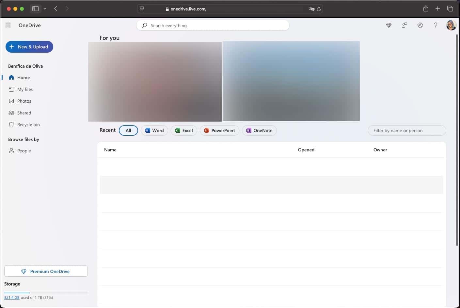Click the Premium OneDrive button
The image size is (460, 308).
click(46, 271)
